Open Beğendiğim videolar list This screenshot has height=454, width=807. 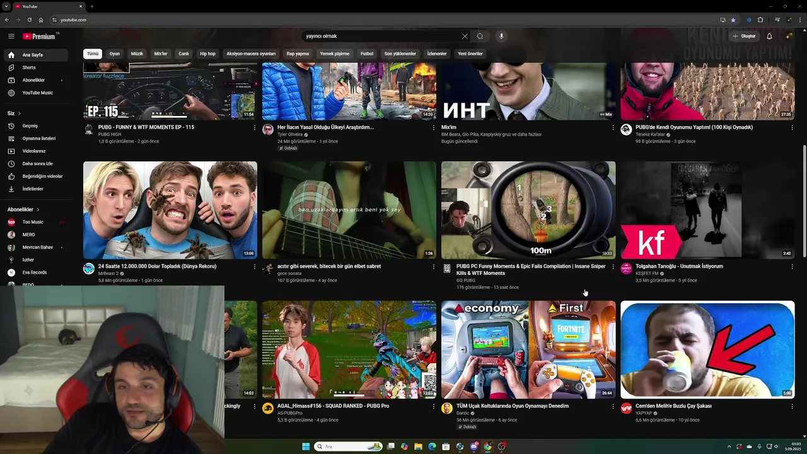[x=35, y=176]
